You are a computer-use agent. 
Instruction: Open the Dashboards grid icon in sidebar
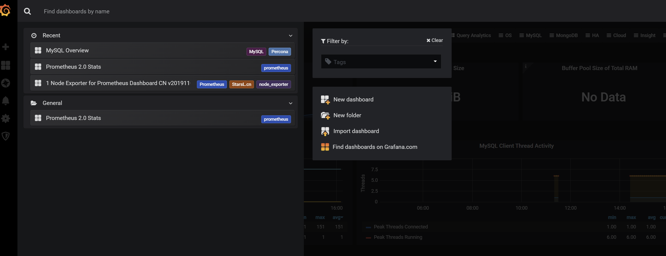click(x=5, y=65)
